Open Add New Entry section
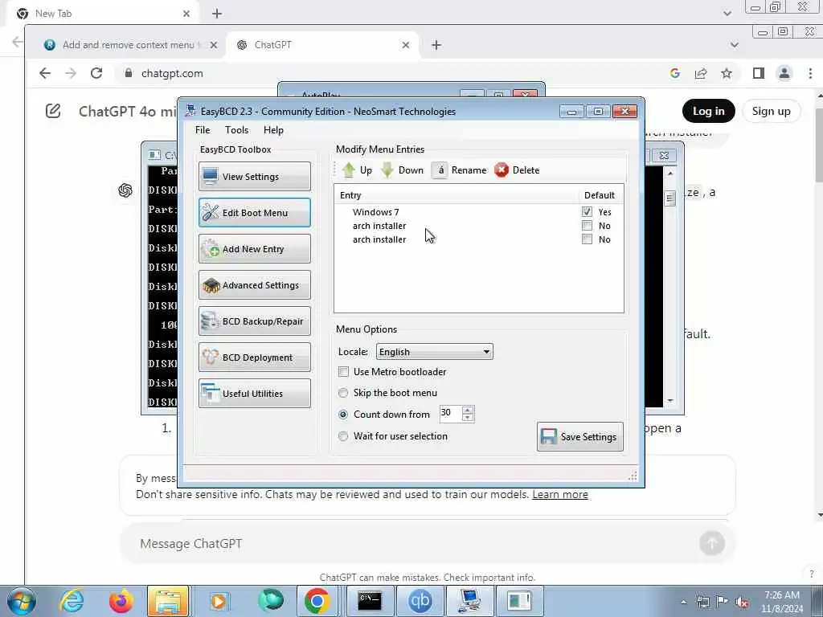 255,249
